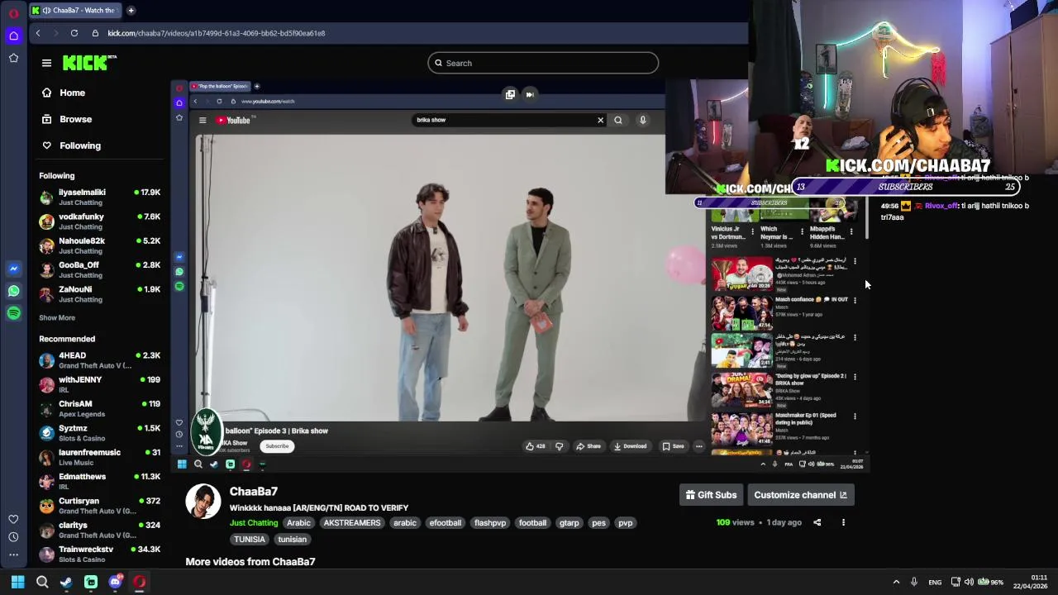Image resolution: width=1058 pixels, height=595 pixels.
Task: Open the ENG language switcher
Action: point(935,582)
